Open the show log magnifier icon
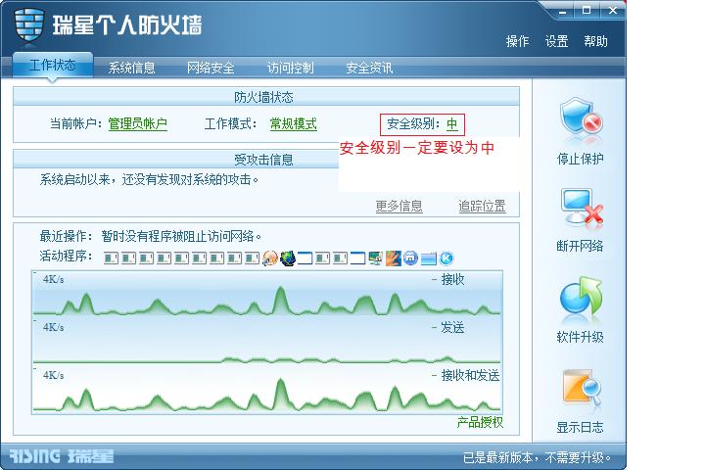 click(x=582, y=386)
